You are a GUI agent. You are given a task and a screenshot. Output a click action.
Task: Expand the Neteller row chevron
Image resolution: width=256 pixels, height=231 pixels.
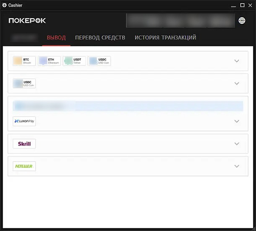[x=237, y=166]
